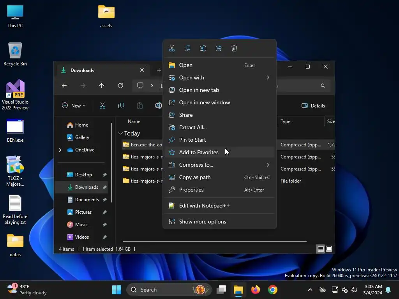This screenshot has height=299, width=399.
Task: Show hidden system tray icons
Action: 310,290
